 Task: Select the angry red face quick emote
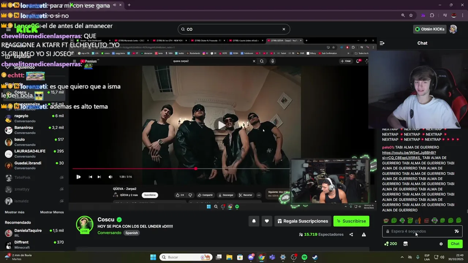[x=426, y=220]
